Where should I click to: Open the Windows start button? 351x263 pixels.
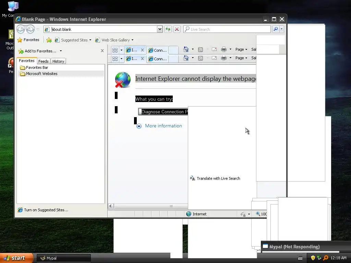(x=16, y=258)
